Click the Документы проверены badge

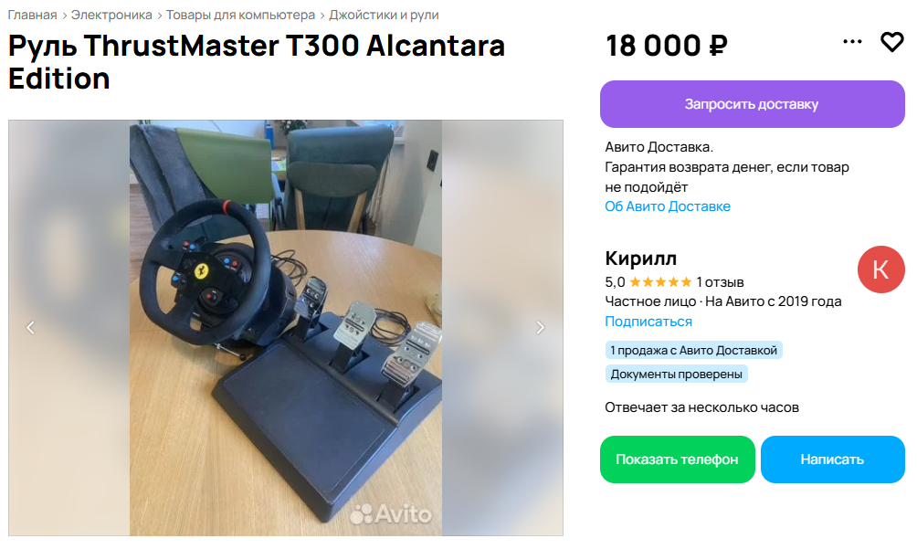[x=676, y=375]
